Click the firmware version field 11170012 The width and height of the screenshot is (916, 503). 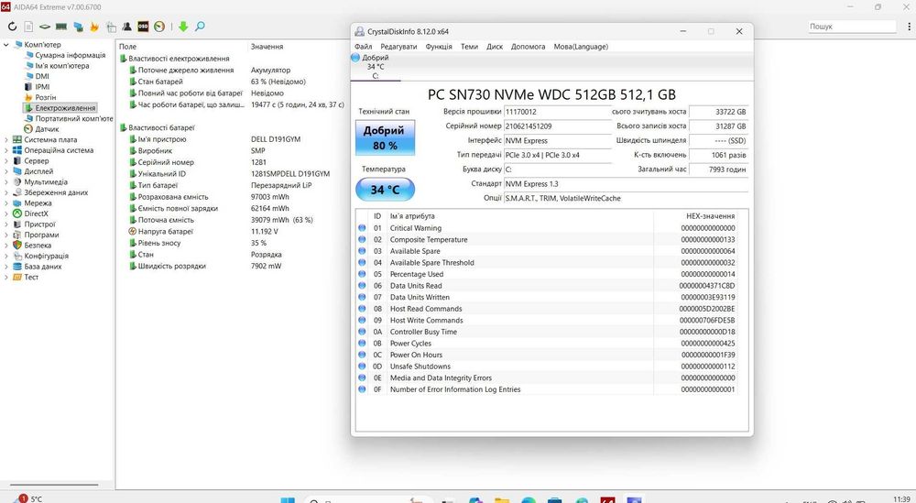(x=557, y=112)
